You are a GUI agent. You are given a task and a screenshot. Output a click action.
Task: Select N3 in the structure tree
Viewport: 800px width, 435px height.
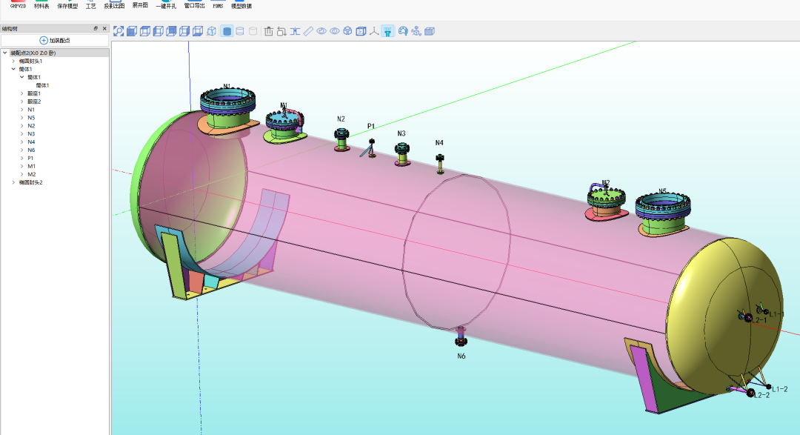coord(31,134)
